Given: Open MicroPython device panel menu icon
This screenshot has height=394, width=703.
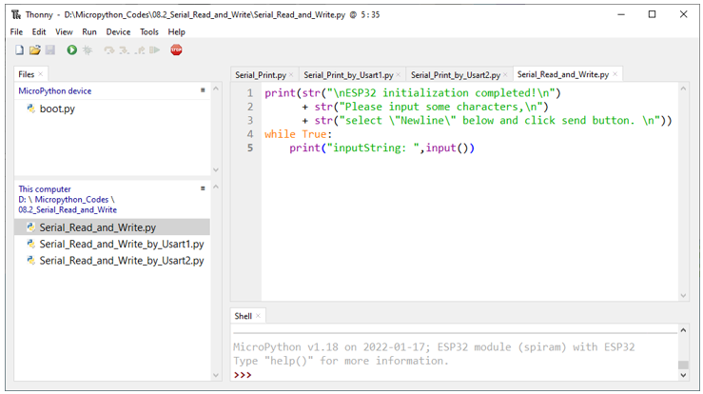Looking at the screenshot, I should click(203, 90).
